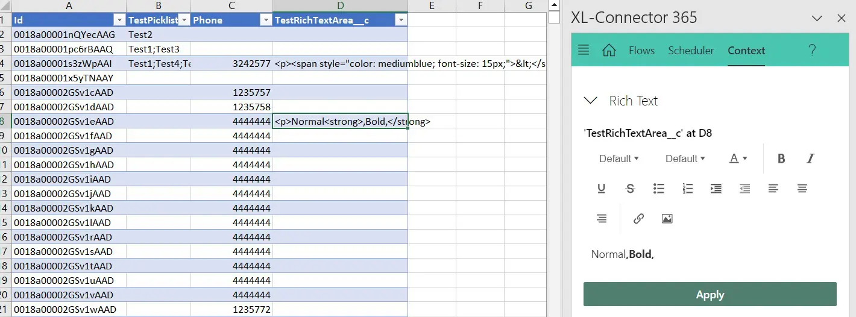Toggle bold formatting
The width and height of the screenshot is (856, 317).
click(x=781, y=158)
